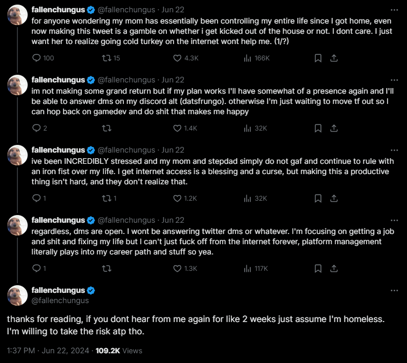Open more options on the first tweet
The image size is (407, 363).
[394, 10]
